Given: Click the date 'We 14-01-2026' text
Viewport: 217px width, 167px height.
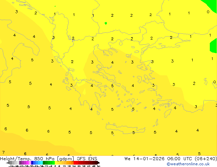Looking at the screenshot, I should coord(144,159).
